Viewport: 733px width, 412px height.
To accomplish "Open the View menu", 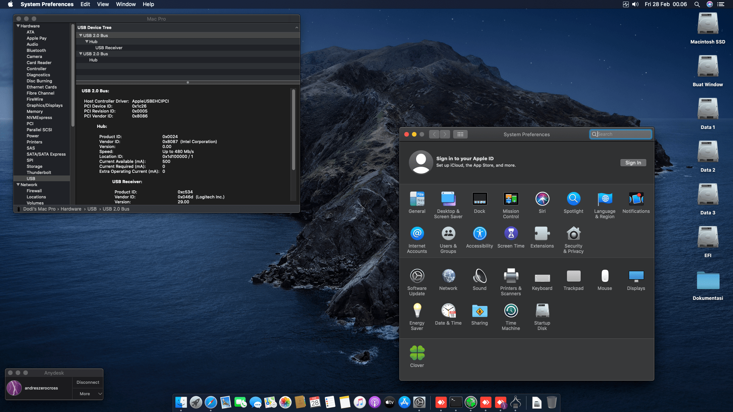I will coord(103,4).
